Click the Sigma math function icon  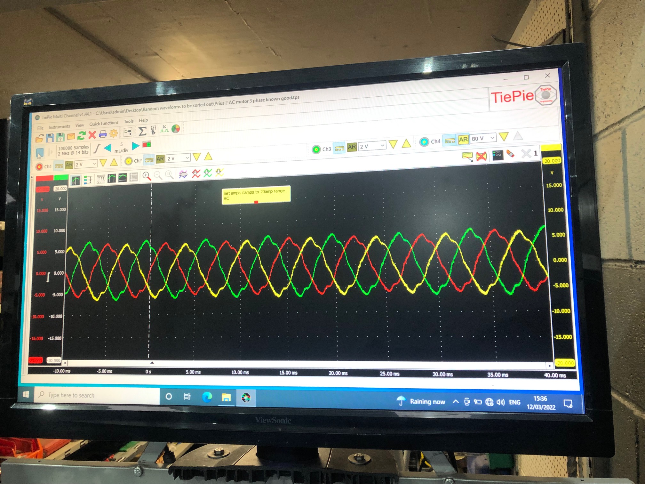[142, 131]
